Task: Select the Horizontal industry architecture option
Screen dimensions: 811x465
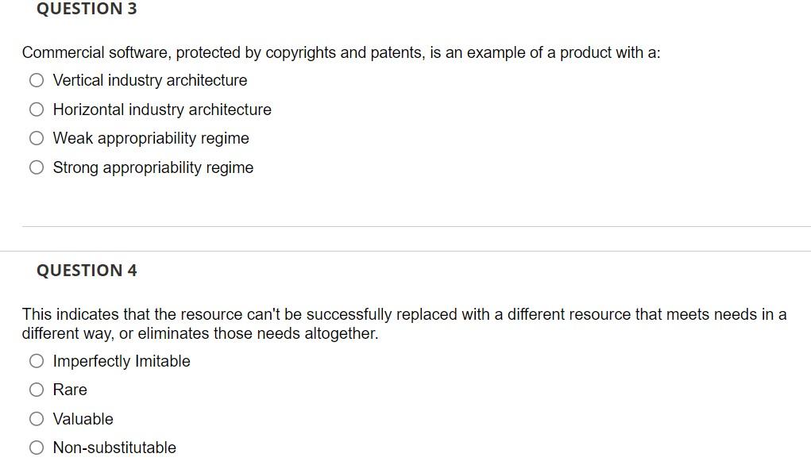Action: click(x=37, y=109)
